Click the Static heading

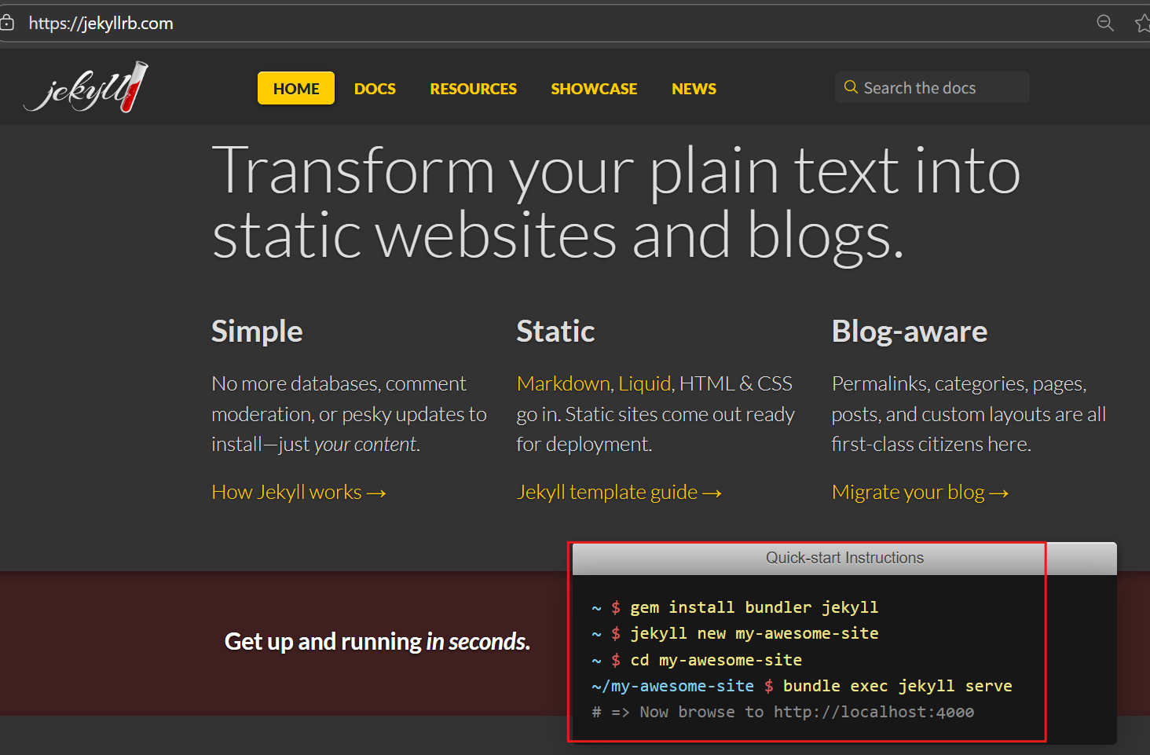coord(555,332)
